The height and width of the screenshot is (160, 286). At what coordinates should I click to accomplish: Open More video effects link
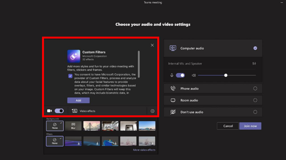[144, 150]
